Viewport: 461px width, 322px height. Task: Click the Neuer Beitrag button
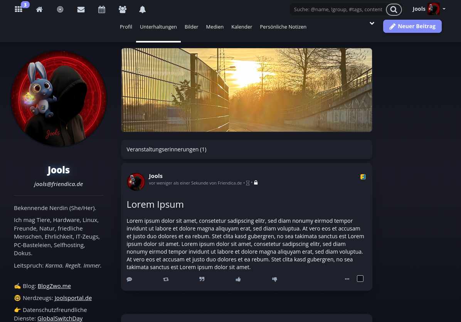(x=412, y=26)
